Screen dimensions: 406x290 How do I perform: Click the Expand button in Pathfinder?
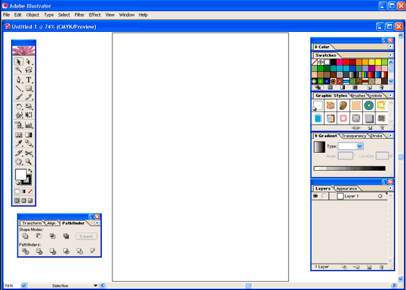[x=86, y=236]
